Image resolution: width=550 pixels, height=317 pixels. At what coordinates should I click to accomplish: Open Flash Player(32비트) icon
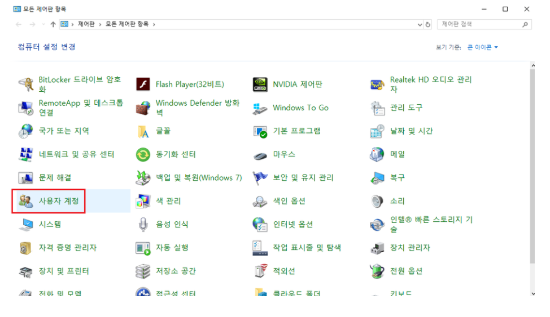143,84
